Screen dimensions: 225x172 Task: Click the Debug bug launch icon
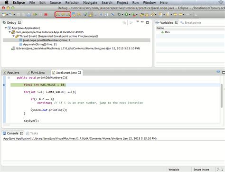(x=119, y=15)
